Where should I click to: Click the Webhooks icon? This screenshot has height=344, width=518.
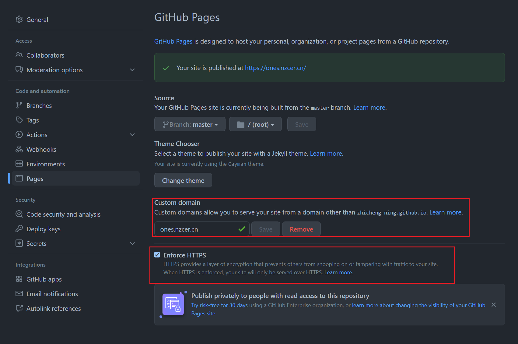[x=19, y=149]
